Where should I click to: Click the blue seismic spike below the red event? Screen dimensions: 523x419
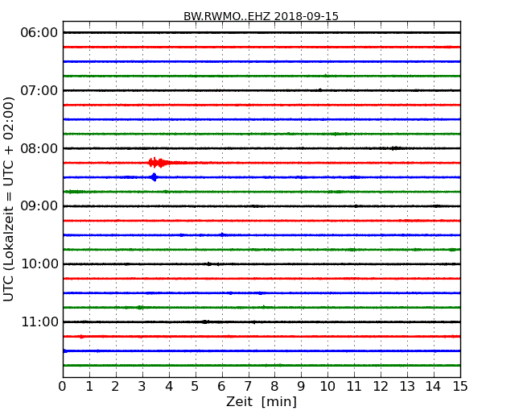pyautogui.click(x=154, y=177)
